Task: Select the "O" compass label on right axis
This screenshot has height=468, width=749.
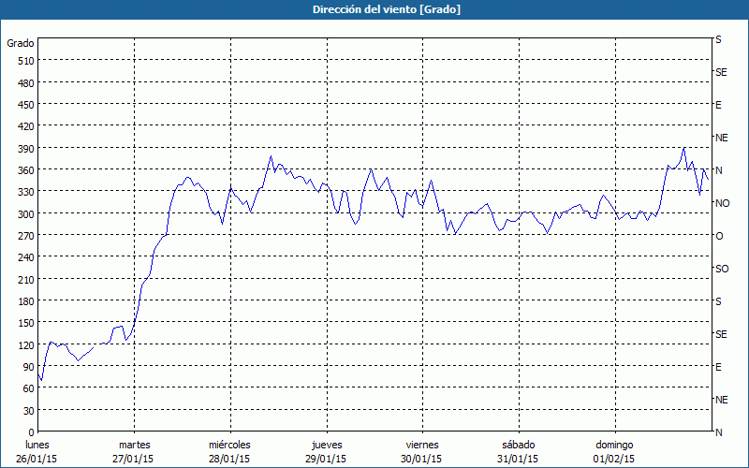Action: (x=719, y=236)
